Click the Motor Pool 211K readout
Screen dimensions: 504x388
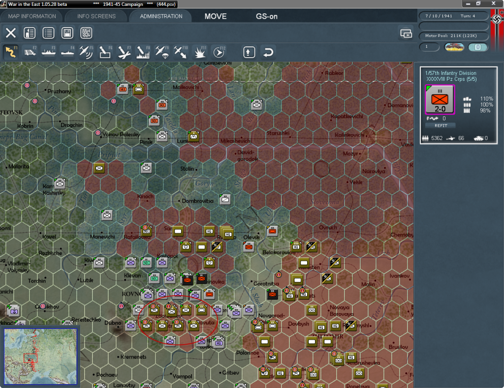tap(453, 35)
